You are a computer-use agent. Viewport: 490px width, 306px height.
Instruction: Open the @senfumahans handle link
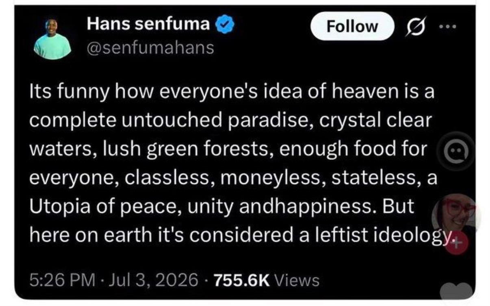click(x=150, y=47)
